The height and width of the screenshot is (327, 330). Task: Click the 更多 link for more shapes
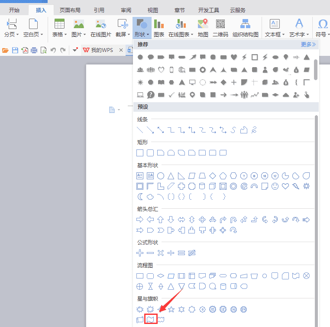point(308,45)
